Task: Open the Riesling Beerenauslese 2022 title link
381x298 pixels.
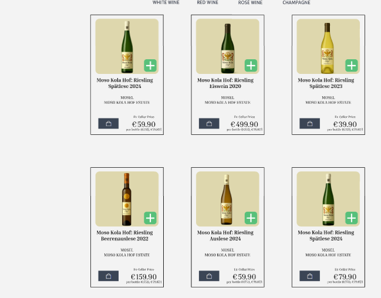Action: point(124,236)
